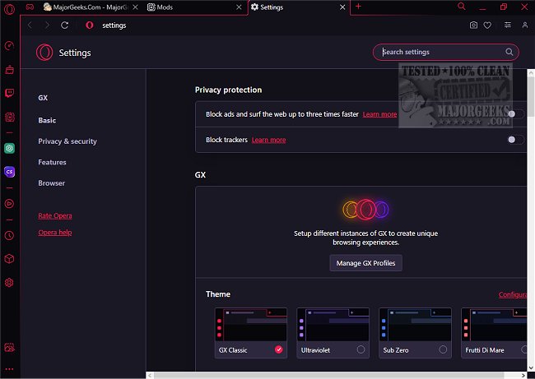Viewport: 535px width, 379px height.
Task: Open the profile account icon
Action: pyautogui.click(x=525, y=25)
